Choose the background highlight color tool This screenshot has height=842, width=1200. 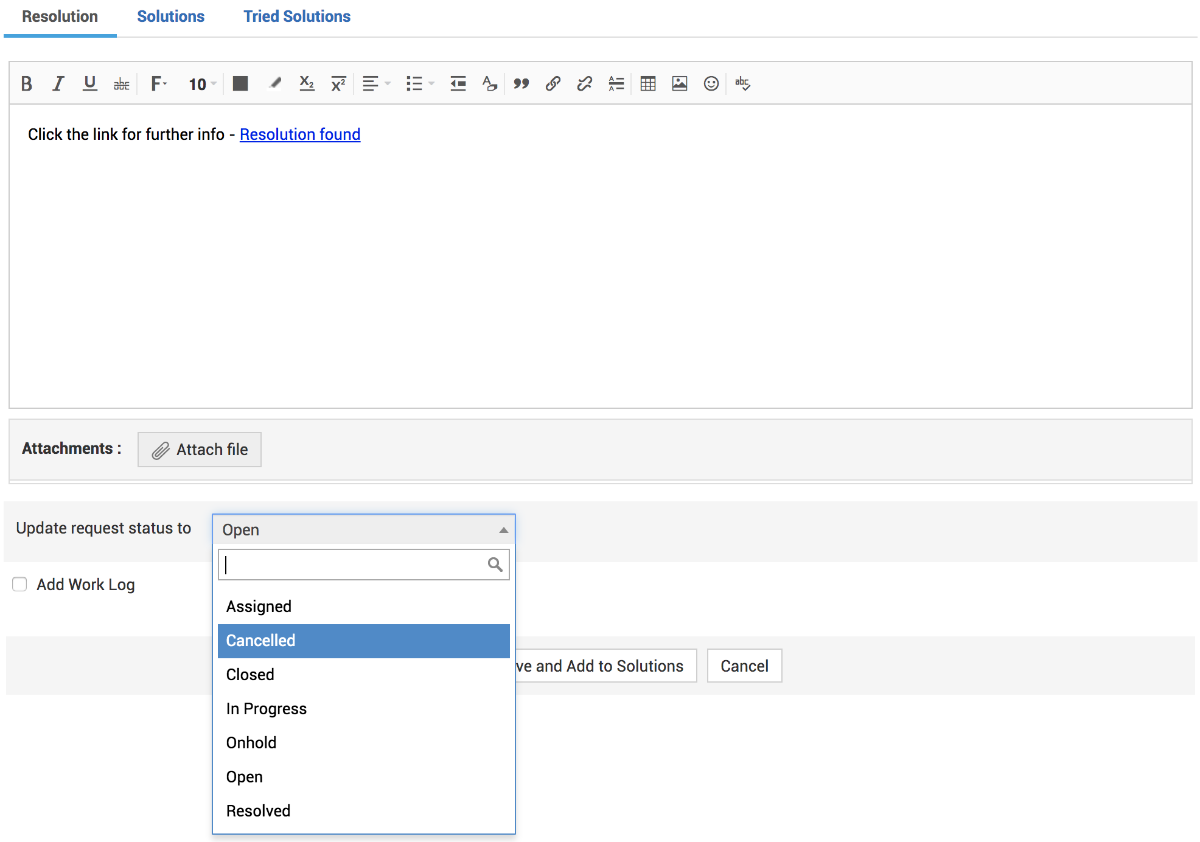(275, 83)
